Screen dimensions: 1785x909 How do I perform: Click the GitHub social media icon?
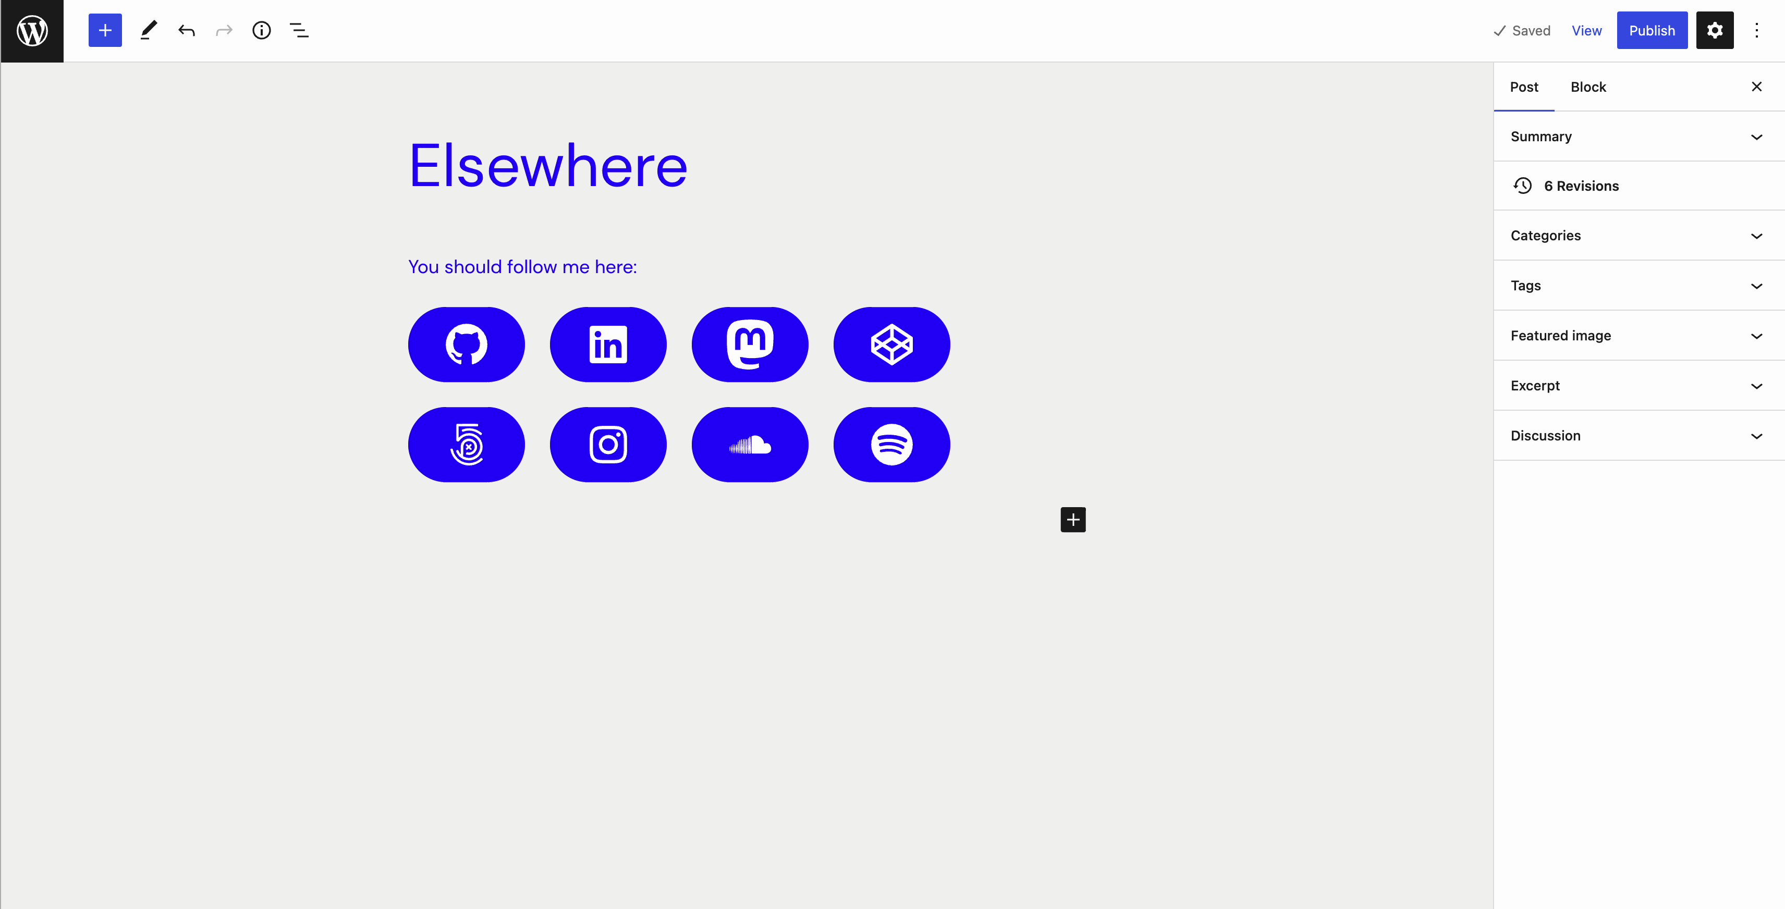pos(466,343)
